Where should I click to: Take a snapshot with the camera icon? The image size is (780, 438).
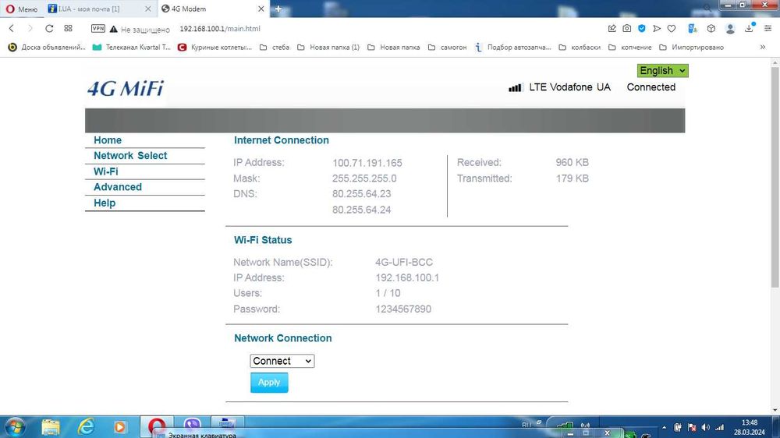point(627,29)
